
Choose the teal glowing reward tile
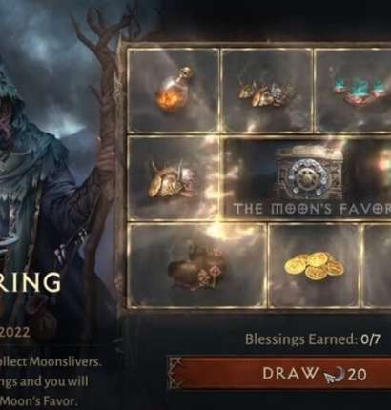(353, 91)
